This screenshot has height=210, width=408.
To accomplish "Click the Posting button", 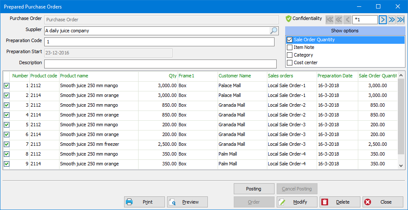I will pos(254,189).
